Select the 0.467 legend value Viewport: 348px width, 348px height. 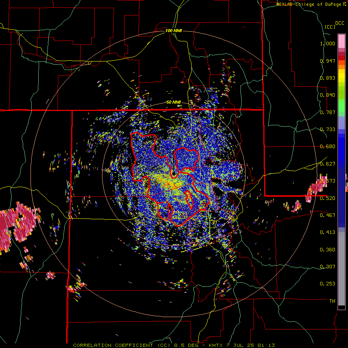(x=328, y=215)
